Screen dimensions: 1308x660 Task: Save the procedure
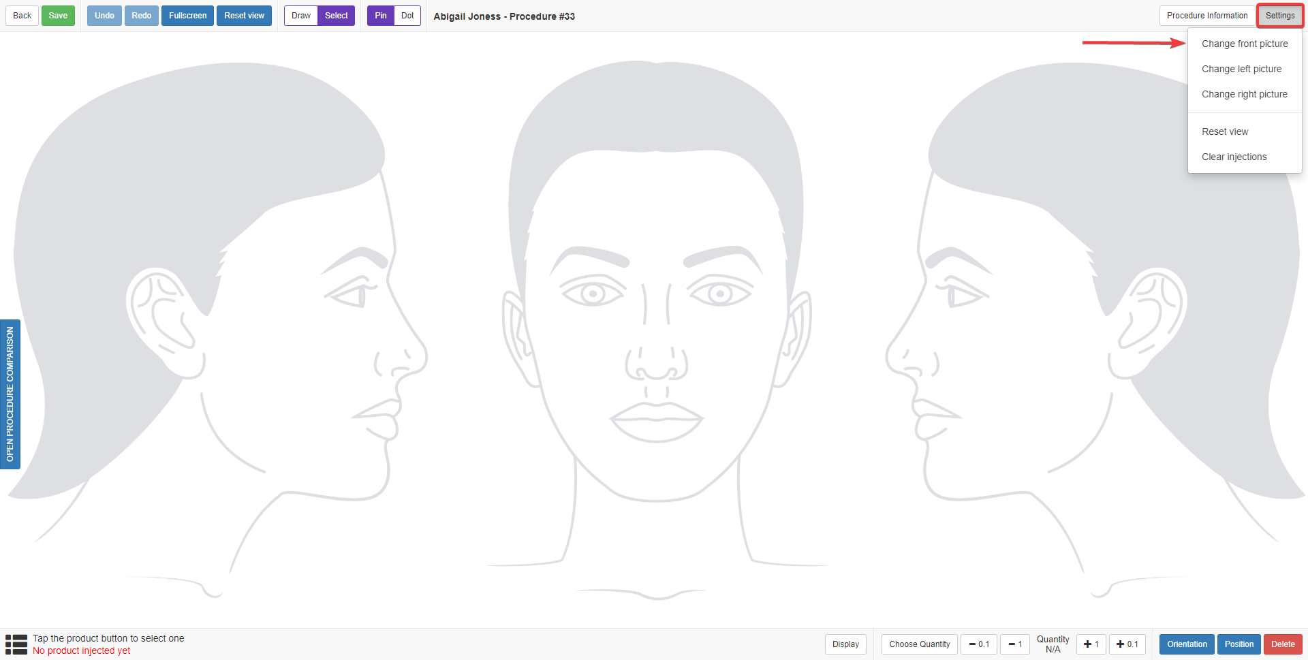[x=58, y=16]
